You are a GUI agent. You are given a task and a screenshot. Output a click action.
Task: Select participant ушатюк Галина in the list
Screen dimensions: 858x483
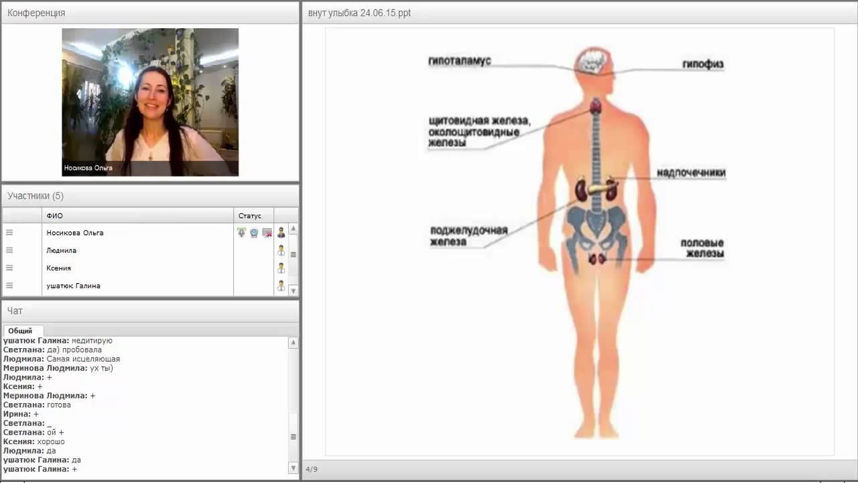(x=74, y=285)
